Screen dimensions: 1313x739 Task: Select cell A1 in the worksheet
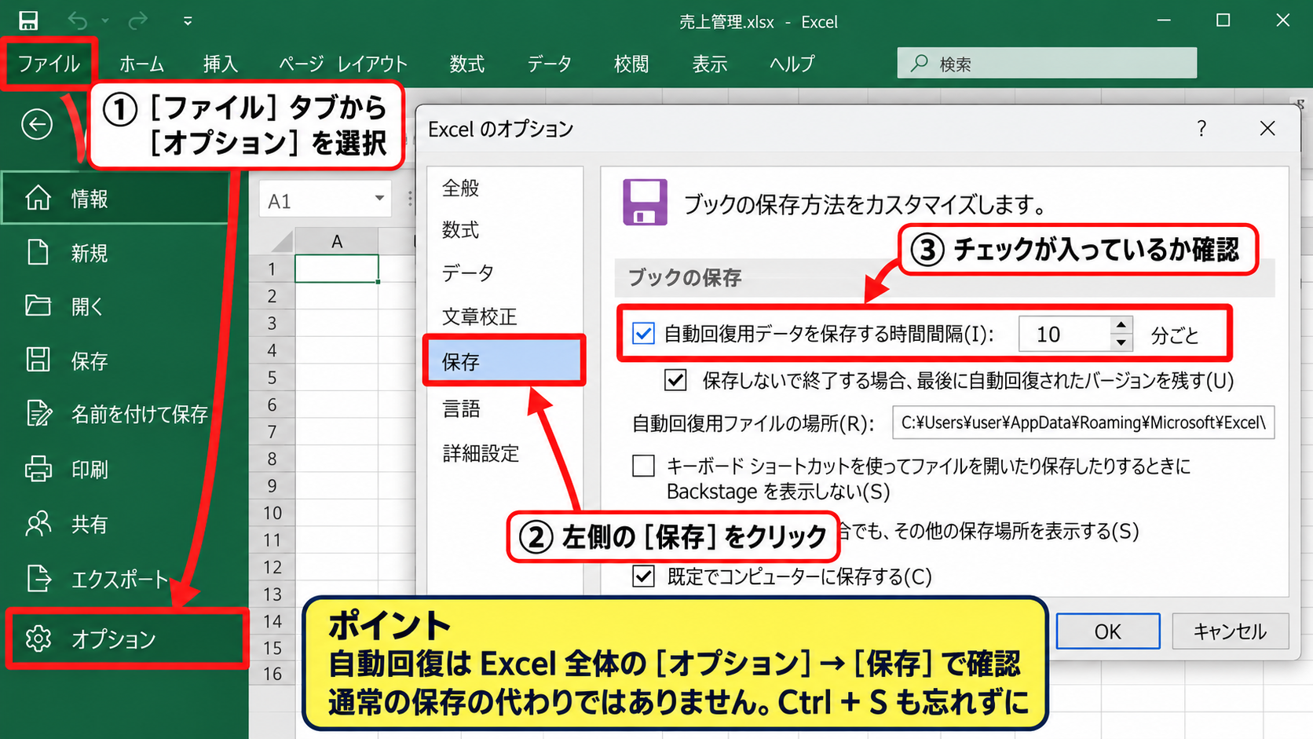coord(337,269)
